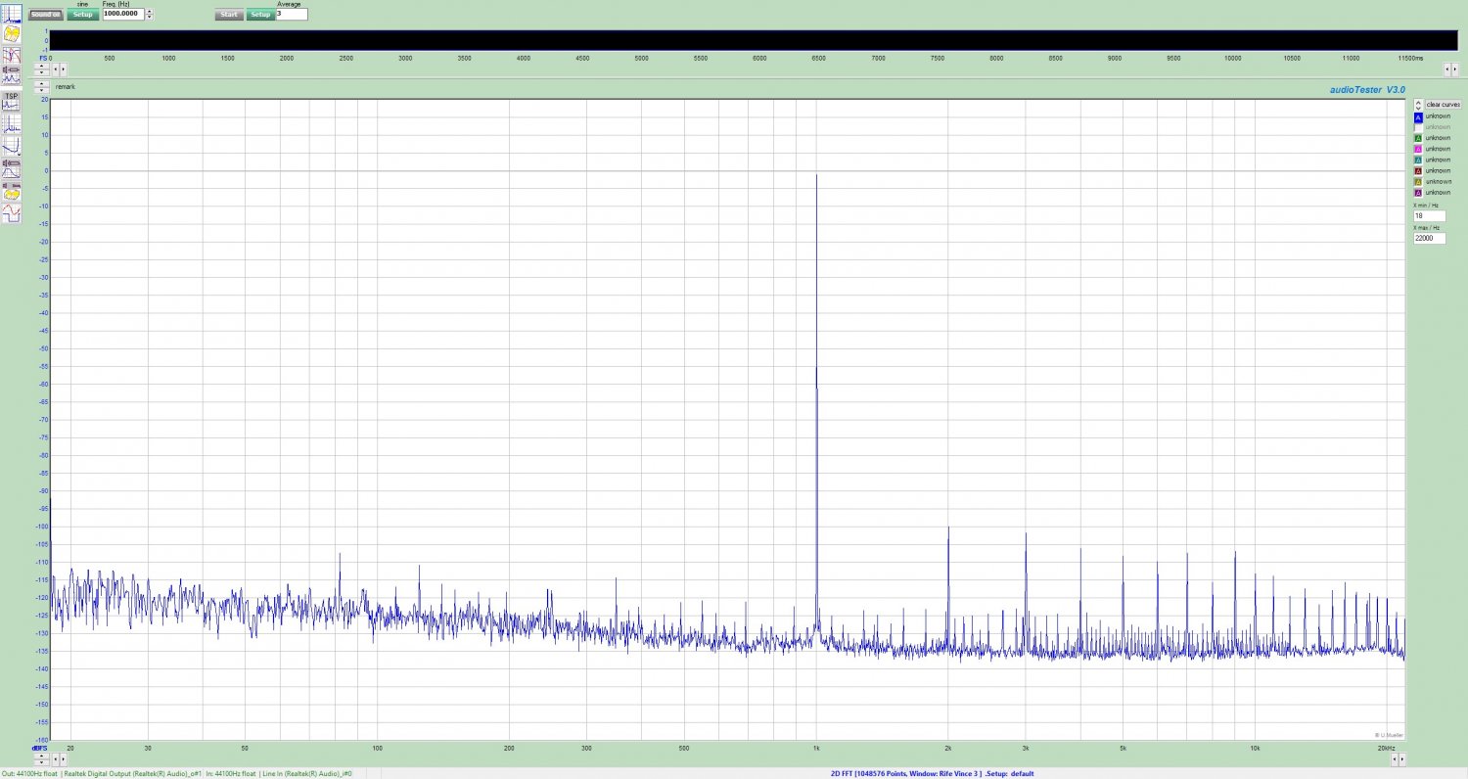Click the scroll arrows at the 20kHz end
1468x779 pixels.
click(1399, 759)
